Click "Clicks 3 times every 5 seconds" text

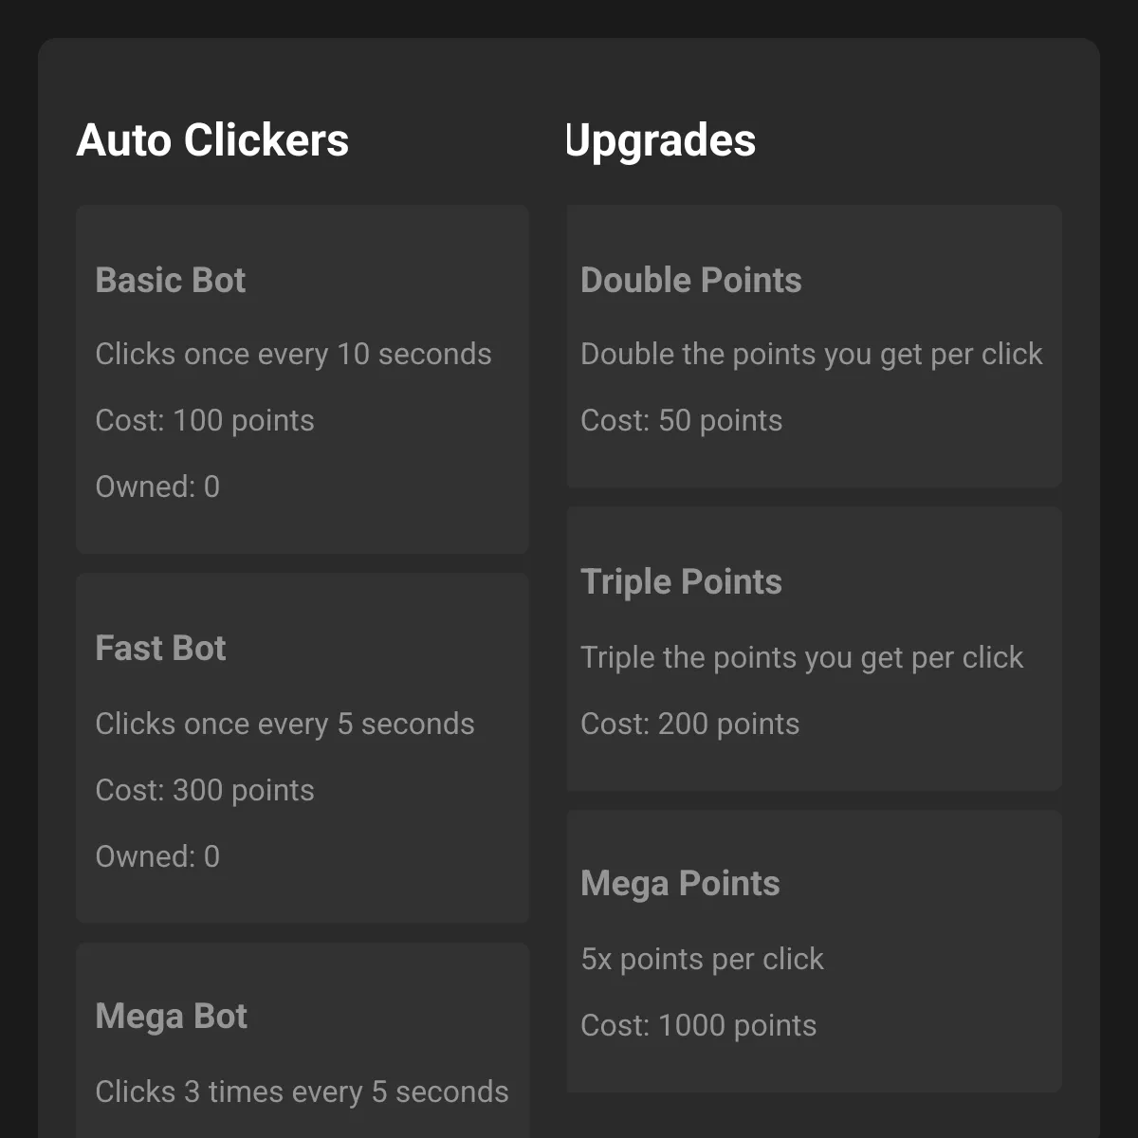[x=302, y=1092]
